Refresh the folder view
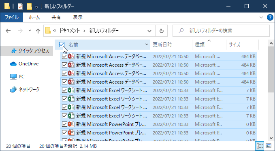The width and height of the screenshot is (275, 151). tap(161, 31)
